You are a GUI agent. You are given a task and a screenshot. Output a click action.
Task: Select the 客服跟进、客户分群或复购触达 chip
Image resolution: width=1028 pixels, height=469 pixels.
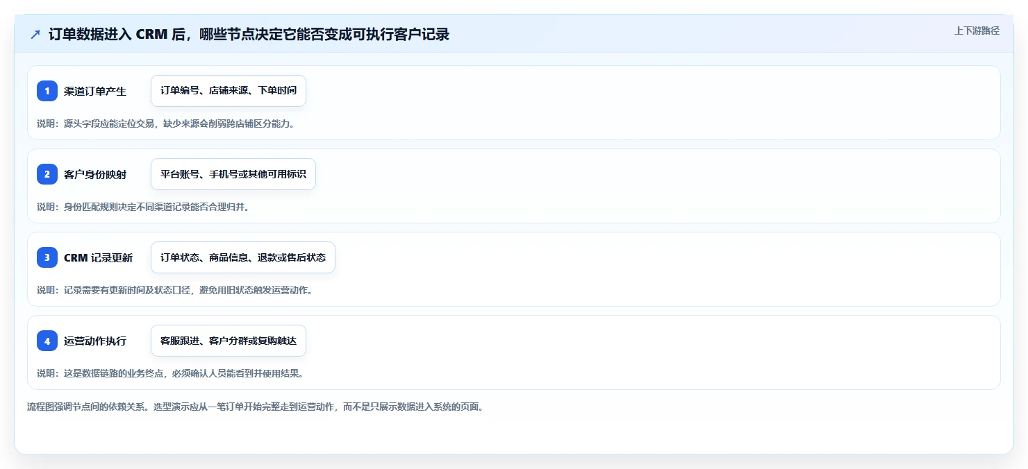coord(229,341)
